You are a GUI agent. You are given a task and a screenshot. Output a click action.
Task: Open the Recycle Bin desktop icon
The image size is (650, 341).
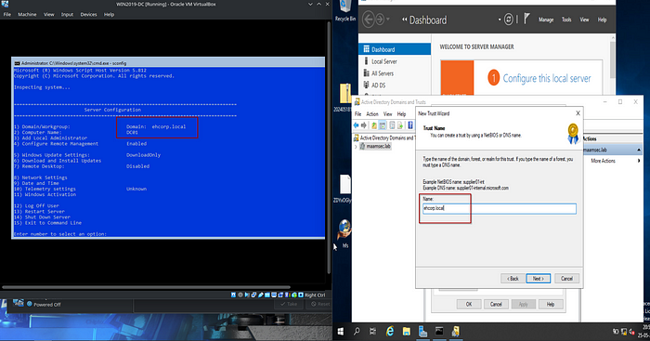[344, 11]
